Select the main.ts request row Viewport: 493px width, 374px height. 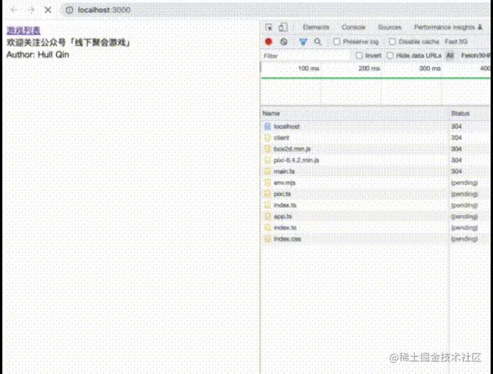coord(375,171)
